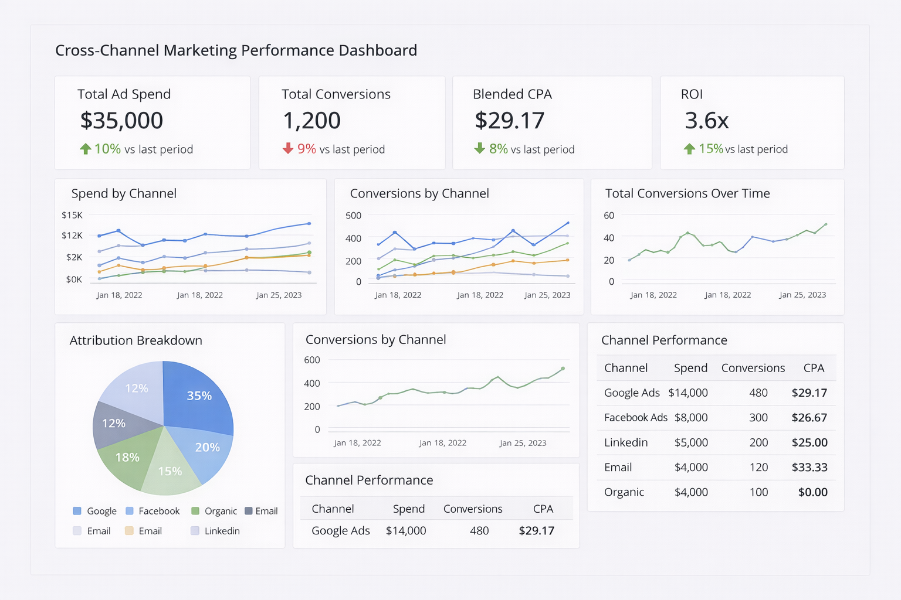Click the red down arrow under Total Conversions
This screenshot has height=600, width=901.
[288, 148]
